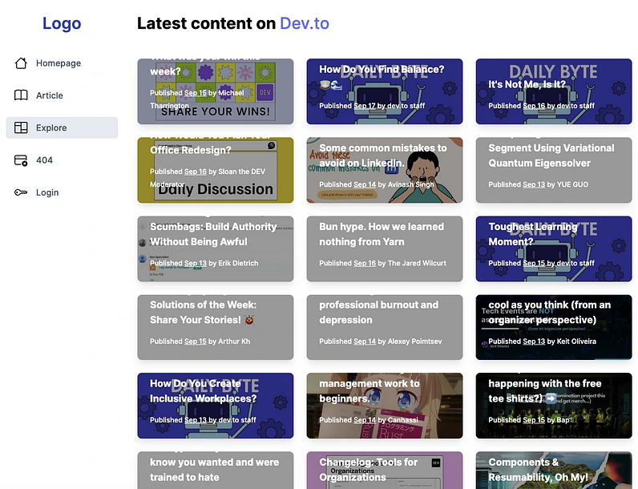
Task: Click Sep 14 date by Alexey Poimtsev
Action: point(365,341)
